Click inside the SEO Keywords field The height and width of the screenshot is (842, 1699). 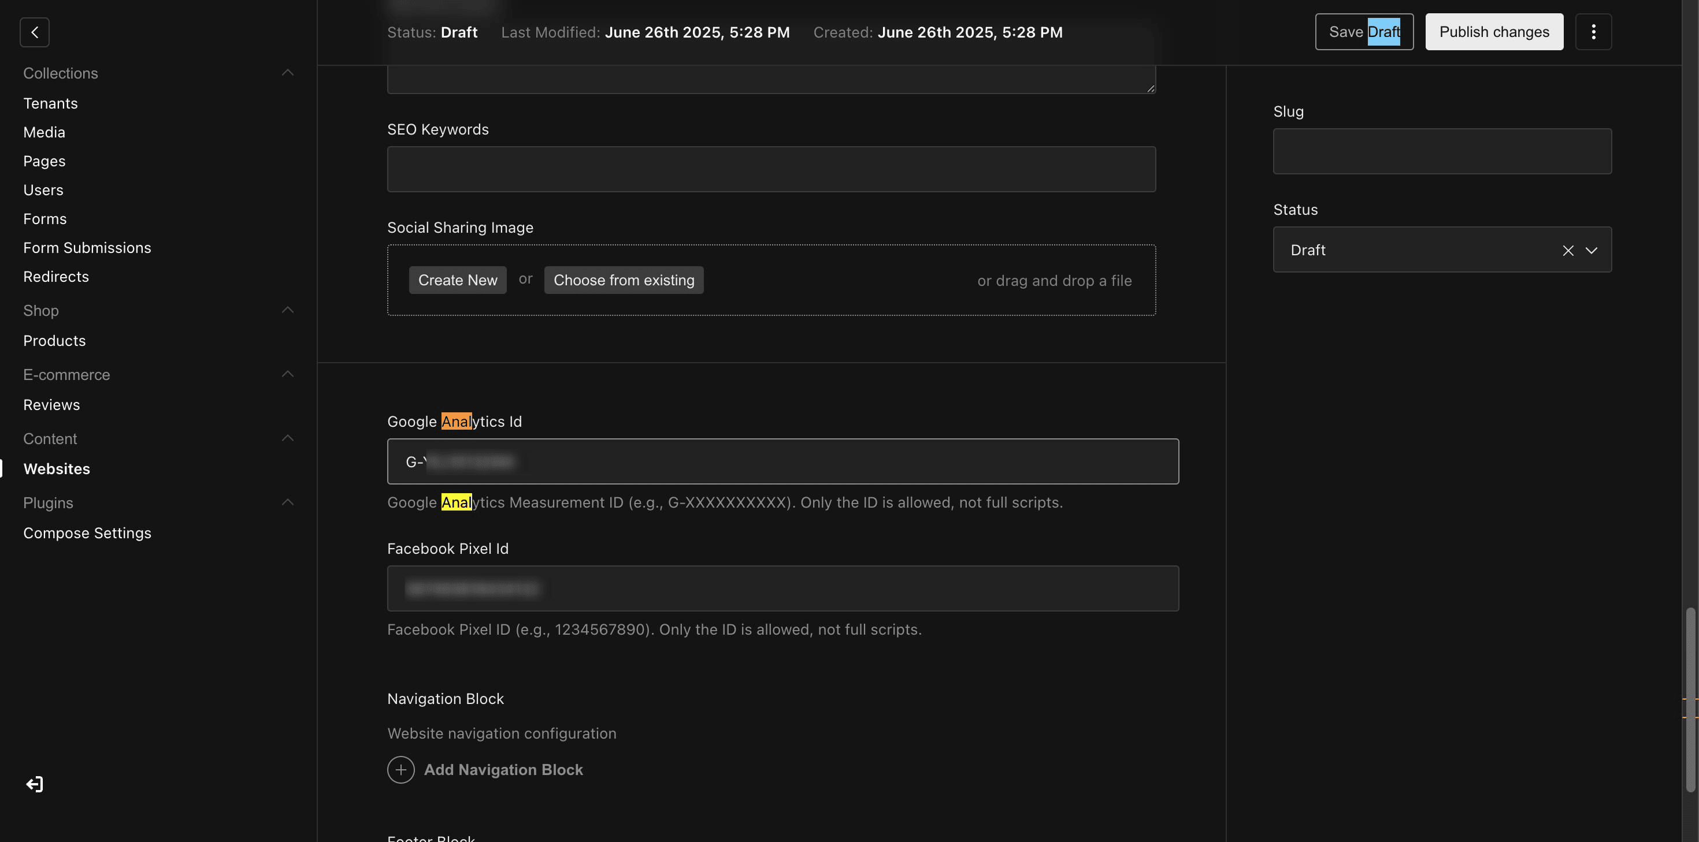point(771,169)
